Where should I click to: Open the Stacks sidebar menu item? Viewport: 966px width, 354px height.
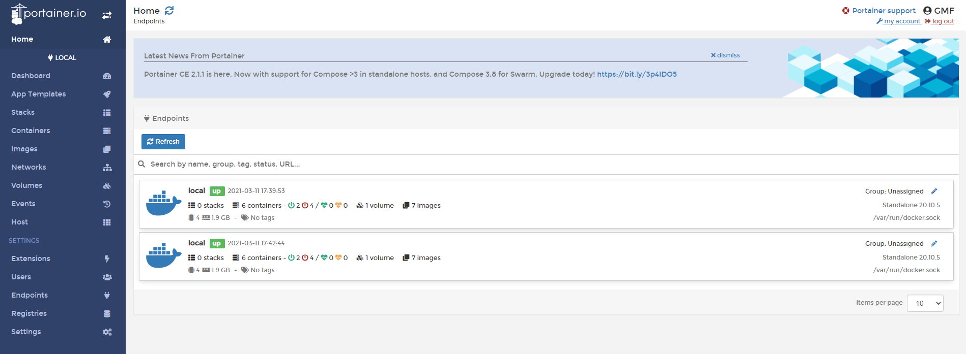(23, 112)
